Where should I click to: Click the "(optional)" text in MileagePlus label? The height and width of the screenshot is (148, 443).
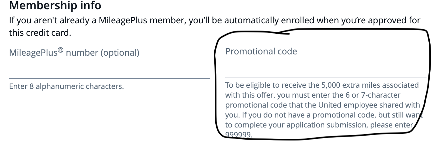[120, 53]
